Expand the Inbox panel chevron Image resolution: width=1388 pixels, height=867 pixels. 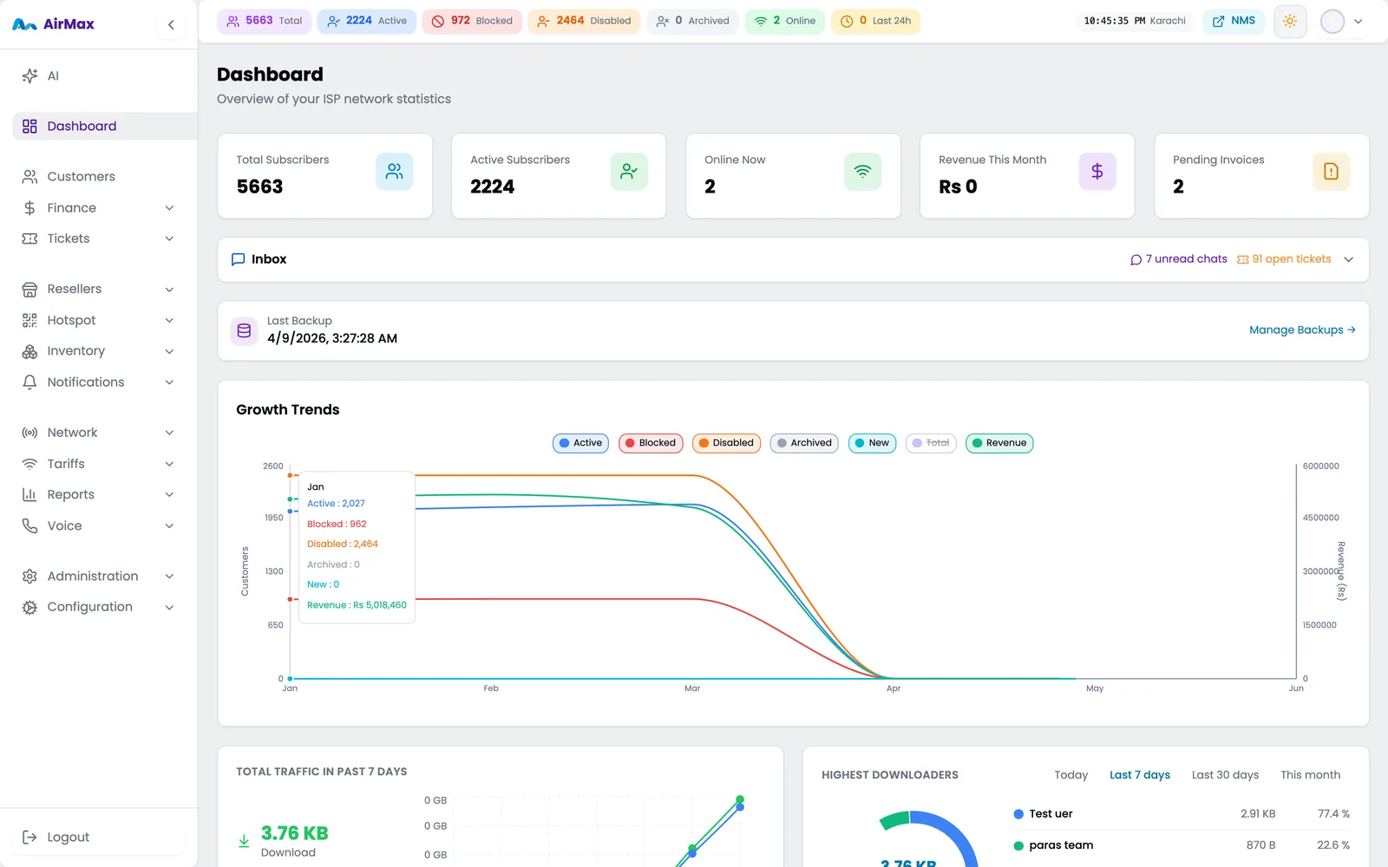[x=1348, y=259]
